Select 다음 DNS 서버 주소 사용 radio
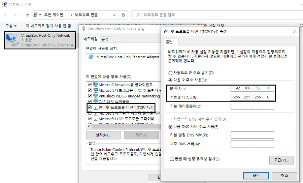This screenshot has width=303, height=183. 170,127
